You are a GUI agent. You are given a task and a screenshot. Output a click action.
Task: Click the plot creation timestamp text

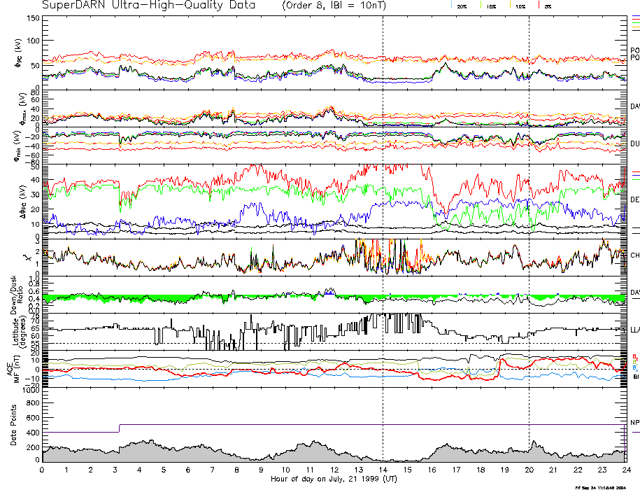[x=599, y=487]
